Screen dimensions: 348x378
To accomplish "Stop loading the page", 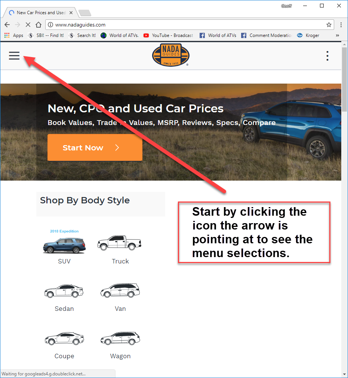I will [28, 25].
